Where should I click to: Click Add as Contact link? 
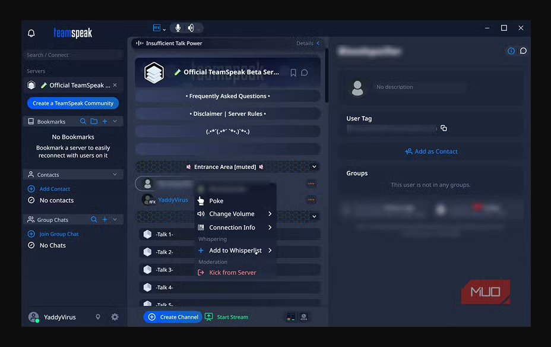coord(431,152)
